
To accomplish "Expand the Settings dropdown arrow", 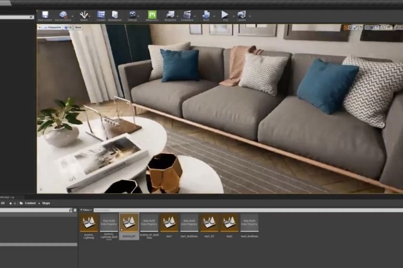I will pos(139,16).
